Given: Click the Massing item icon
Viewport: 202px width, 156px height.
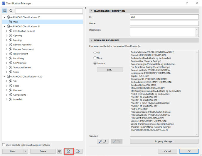Looking at the screenshot, I should [11, 40].
